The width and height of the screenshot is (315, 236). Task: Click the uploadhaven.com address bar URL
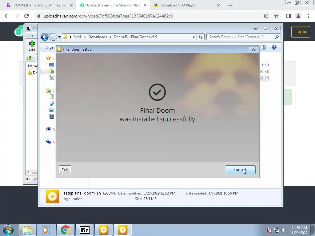tap(108, 16)
